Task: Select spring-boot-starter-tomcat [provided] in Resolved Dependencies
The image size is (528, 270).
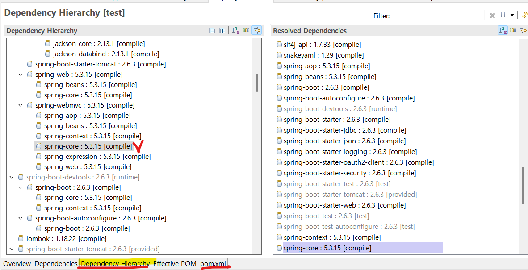Action: [x=350, y=194]
